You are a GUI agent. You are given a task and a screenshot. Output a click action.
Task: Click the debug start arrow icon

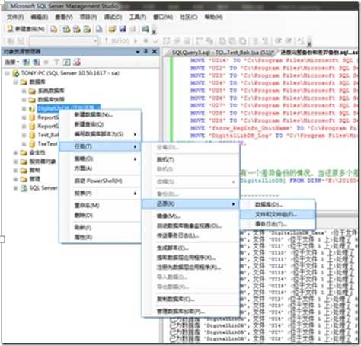136,40
